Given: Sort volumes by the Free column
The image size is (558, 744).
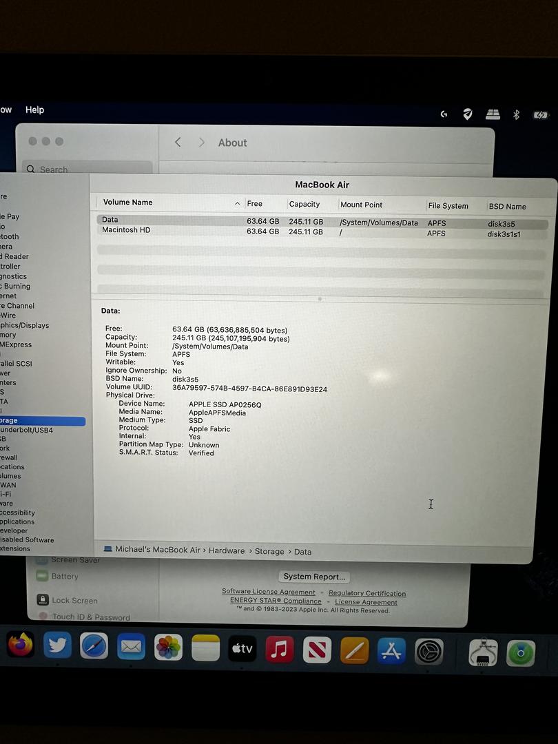Looking at the screenshot, I should tap(255, 203).
